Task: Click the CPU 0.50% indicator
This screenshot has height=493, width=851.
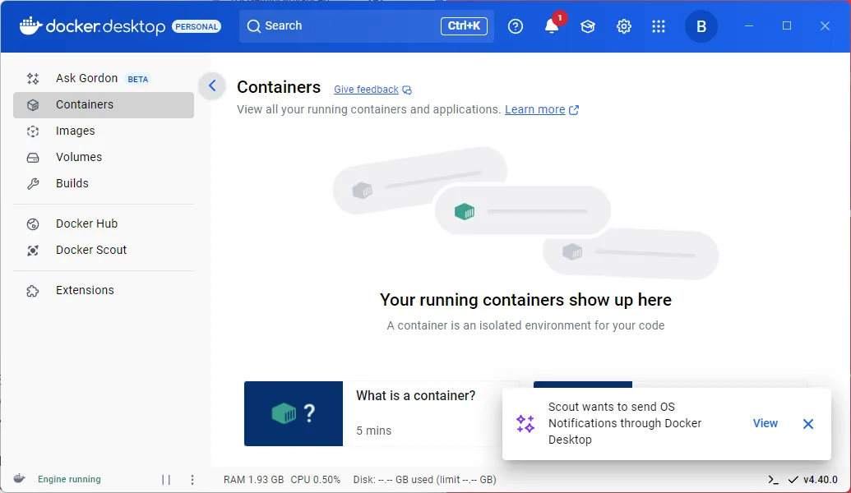Action: [x=316, y=479]
